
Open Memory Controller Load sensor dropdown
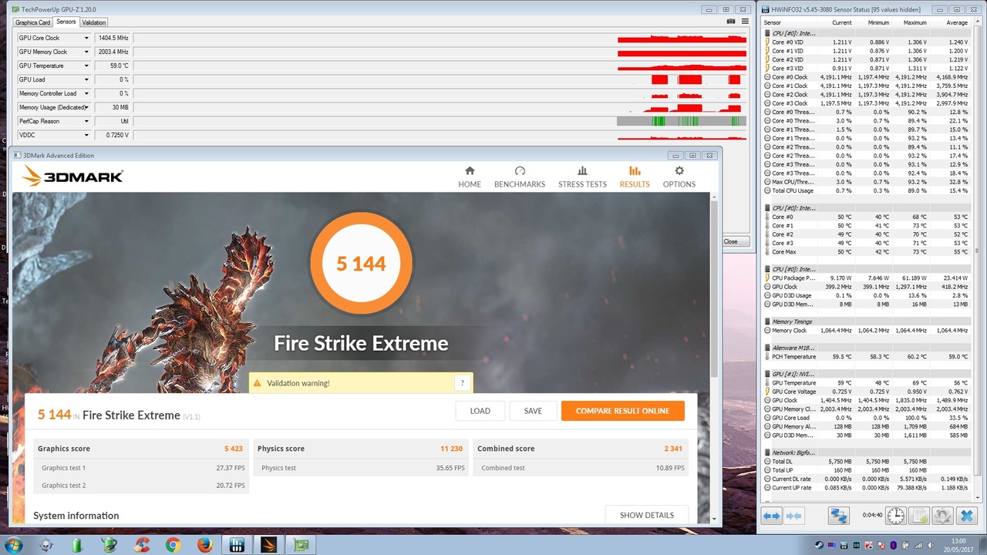[x=86, y=93]
